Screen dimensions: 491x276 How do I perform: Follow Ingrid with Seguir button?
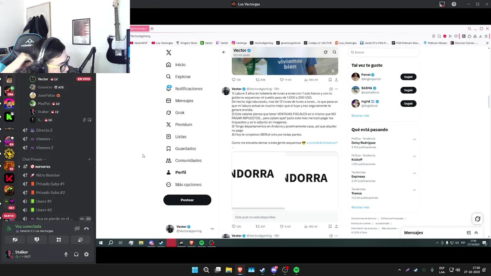tap(408, 103)
